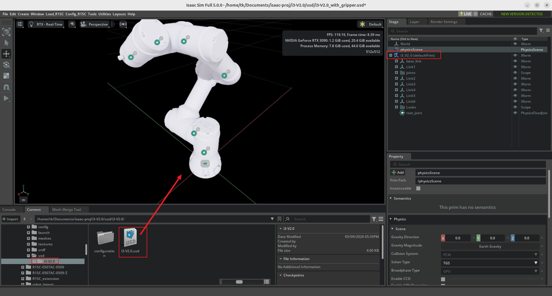Click the NEW VERSION DETECTED notice
Screen dimensions: 552x296
[522, 14]
